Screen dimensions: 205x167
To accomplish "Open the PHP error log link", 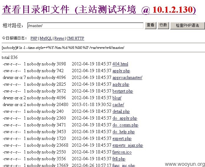I will click(34, 38).
